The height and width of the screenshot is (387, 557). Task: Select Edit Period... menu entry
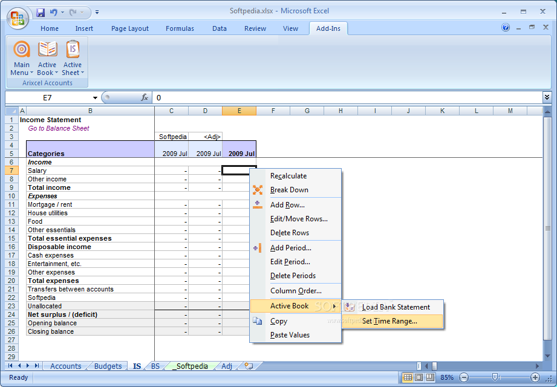[x=290, y=262]
